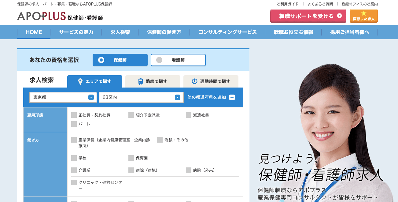The image size is (398, 202).
Task: Click the arrow icon on 転職サポートを受ける
Action: click(x=339, y=16)
